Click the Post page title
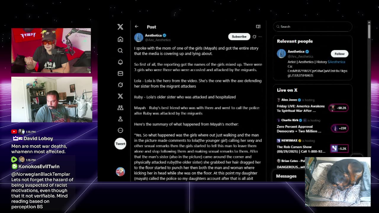 tap(151, 27)
